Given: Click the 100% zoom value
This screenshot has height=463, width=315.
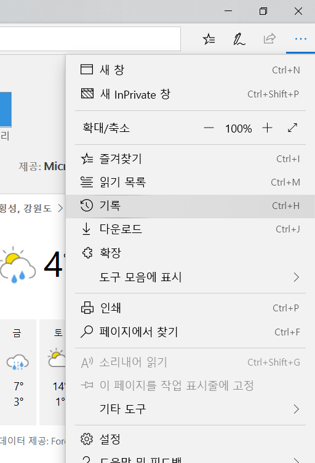Looking at the screenshot, I should (238, 129).
